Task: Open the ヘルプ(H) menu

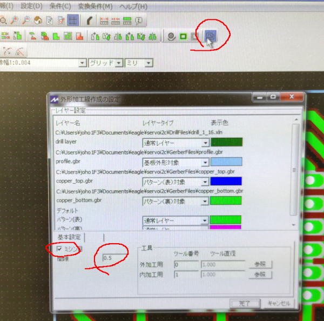Action: pos(133,7)
